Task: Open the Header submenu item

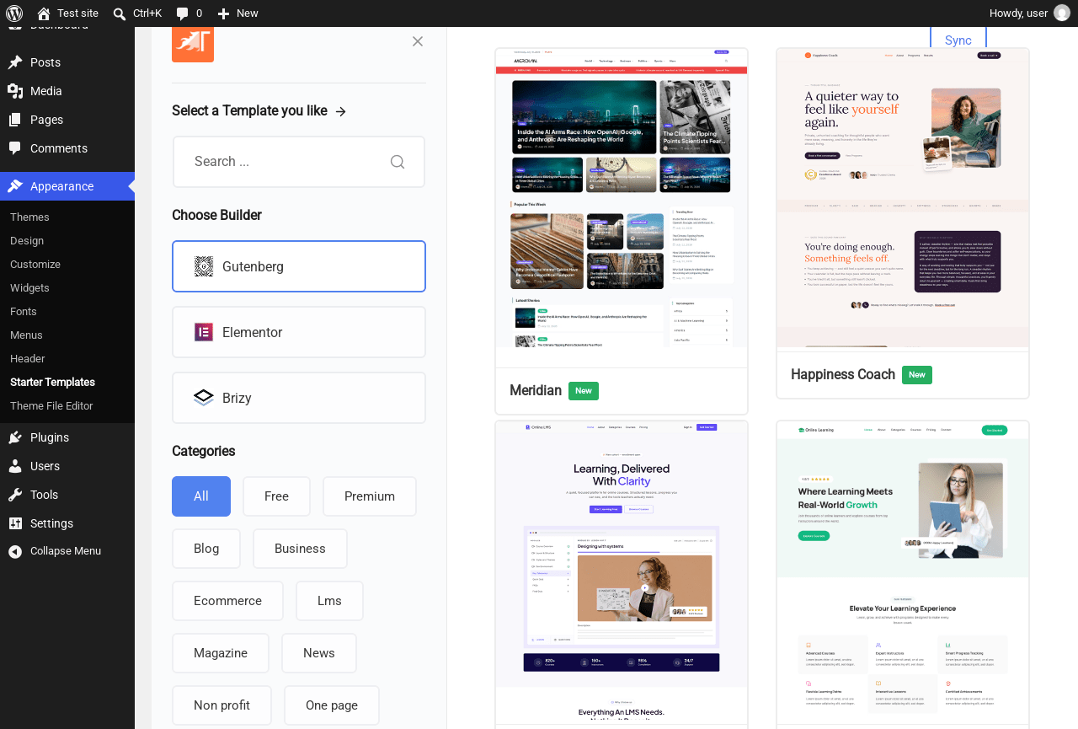Action: [28, 359]
